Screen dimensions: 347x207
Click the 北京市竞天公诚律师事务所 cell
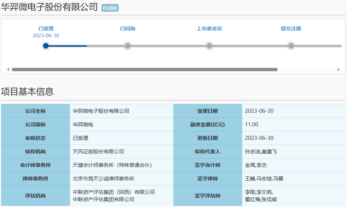point(122,179)
